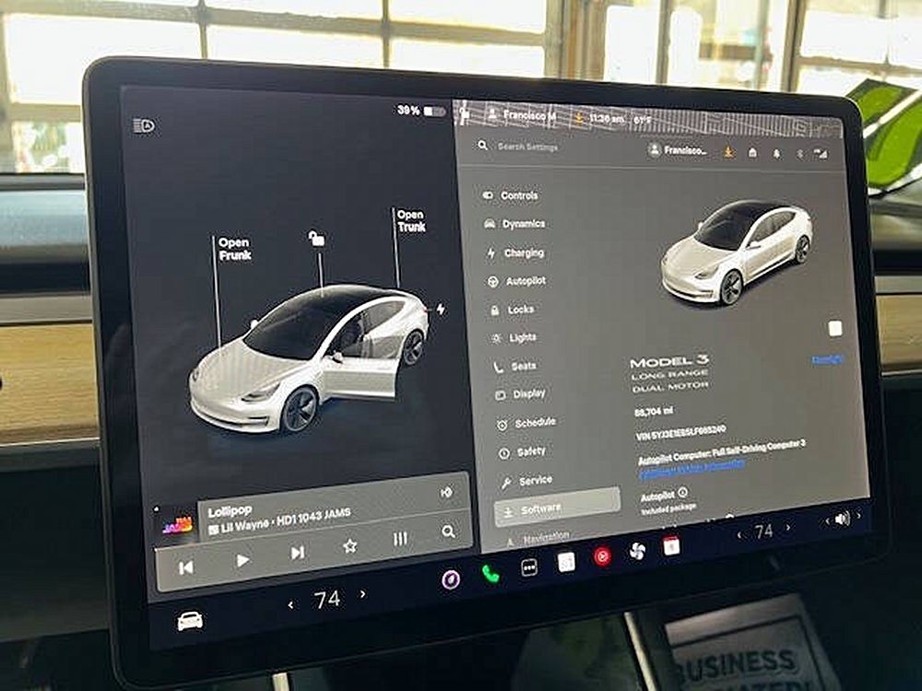The height and width of the screenshot is (691, 922).
Task: Tap the charging bolt beside the car
Action: (x=440, y=309)
